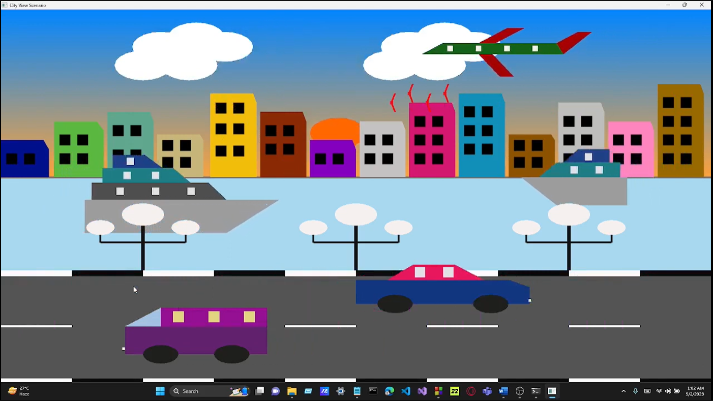Viewport: 713px width, 401px height.
Task: Open the clock showing 1:02 AM
Action: (x=695, y=391)
